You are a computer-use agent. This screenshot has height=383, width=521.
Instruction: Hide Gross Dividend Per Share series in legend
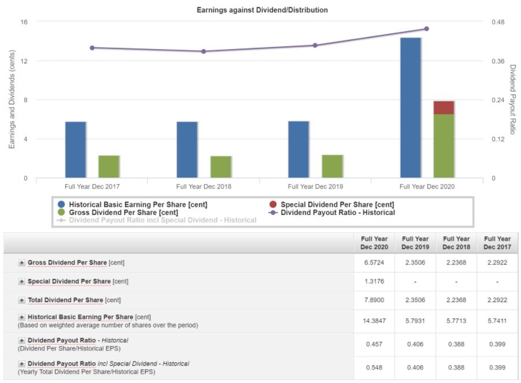(x=115, y=213)
